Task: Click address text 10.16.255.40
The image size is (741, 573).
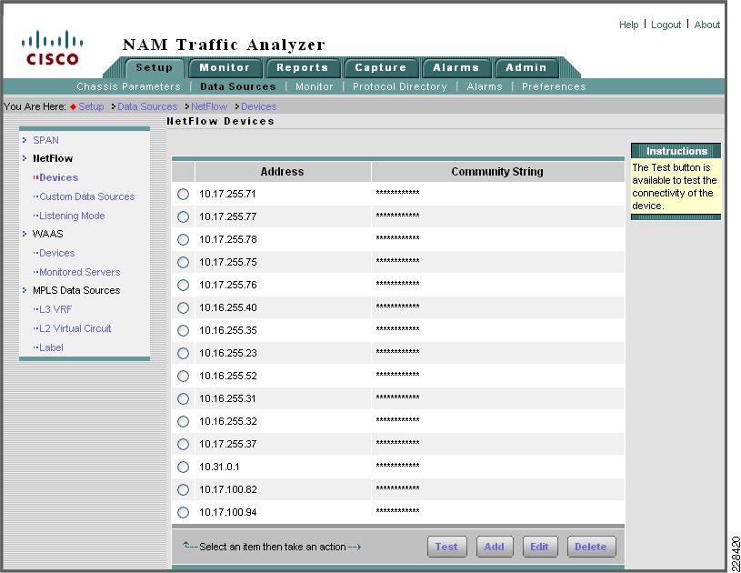Action: [228, 307]
